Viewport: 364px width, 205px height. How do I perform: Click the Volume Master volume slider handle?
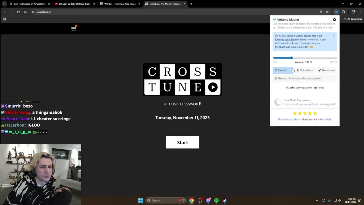(x=291, y=58)
